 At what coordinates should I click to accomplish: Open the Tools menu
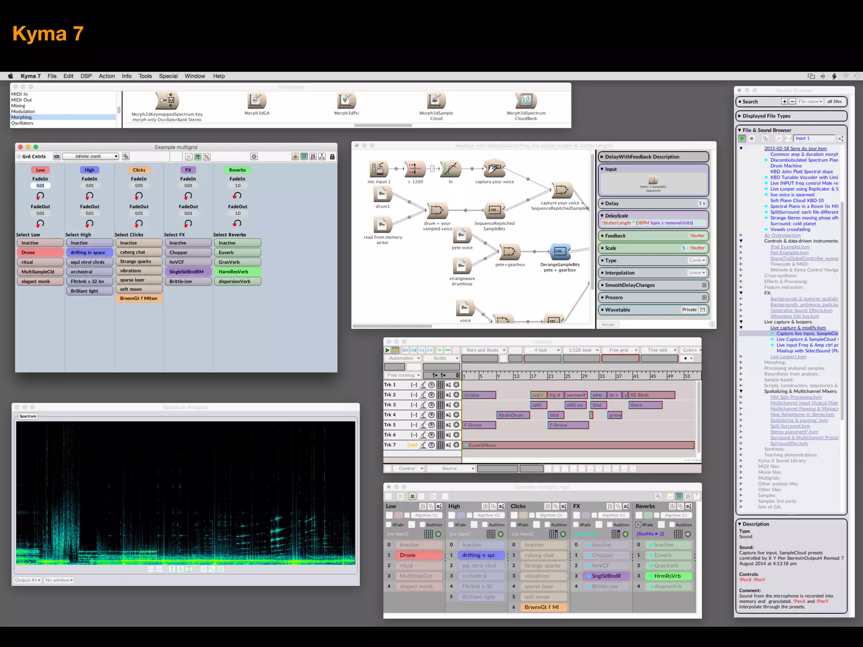tap(145, 76)
